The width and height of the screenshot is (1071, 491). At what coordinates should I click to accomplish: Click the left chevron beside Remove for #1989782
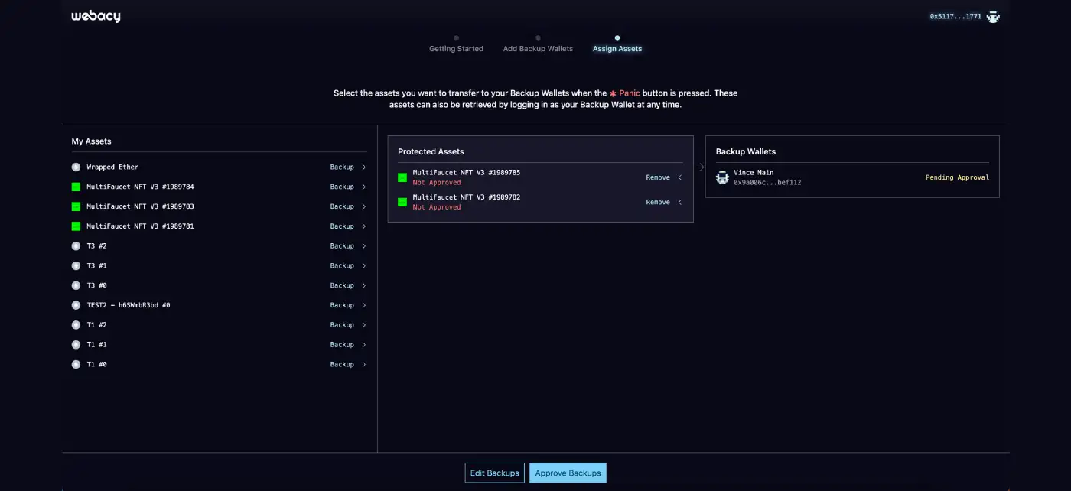click(680, 203)
